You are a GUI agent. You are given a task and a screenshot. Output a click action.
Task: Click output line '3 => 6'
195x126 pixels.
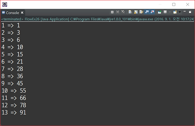click(x=11, y=40)
